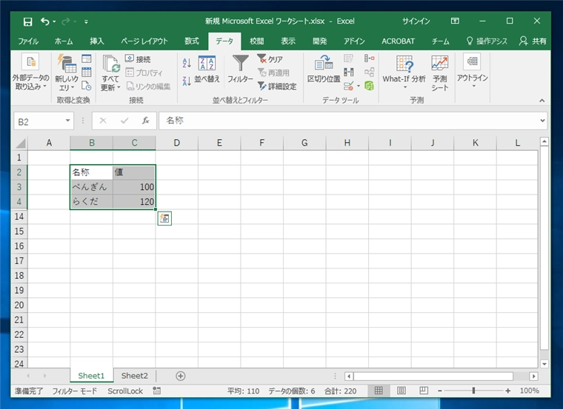Click クリア to clear filter
This screenshot has height=409, width=563.
pyautogui.click(x=270, y=58)
